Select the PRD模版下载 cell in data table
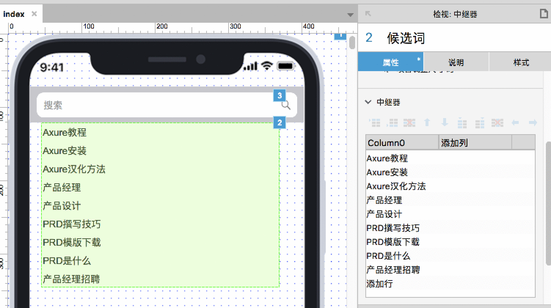The image size is (551, 308). click(402, 242)
